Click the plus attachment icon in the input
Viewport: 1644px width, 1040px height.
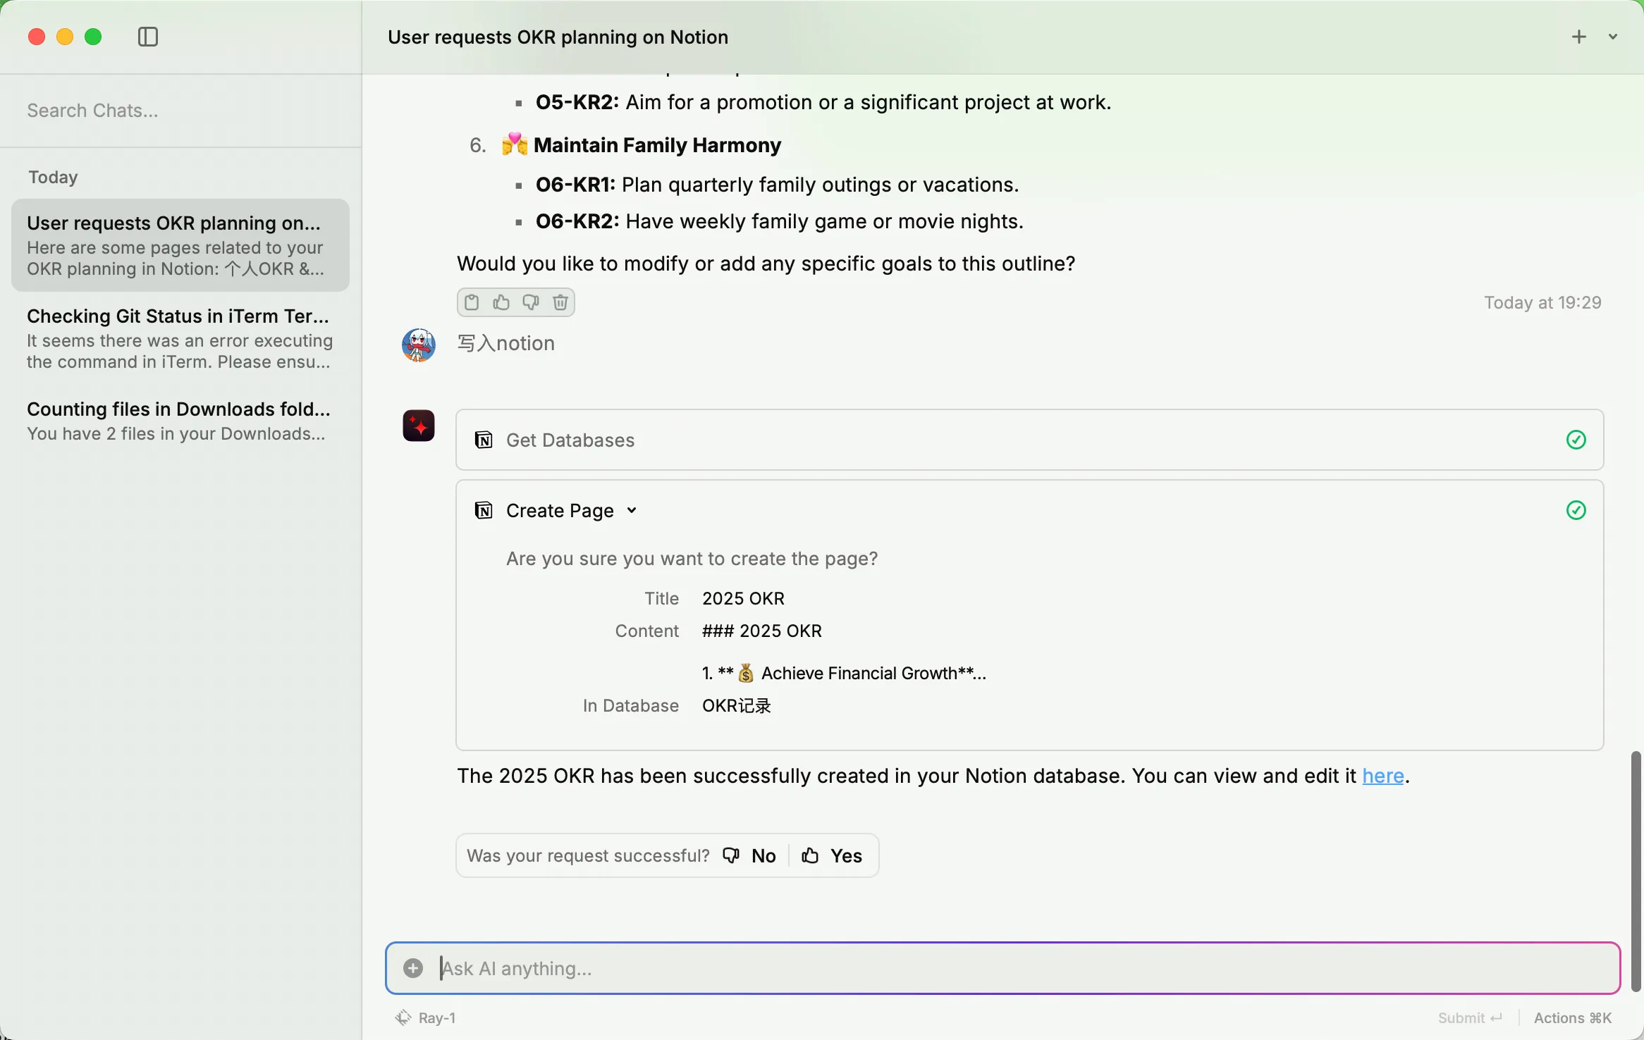[x=413, y=968]
